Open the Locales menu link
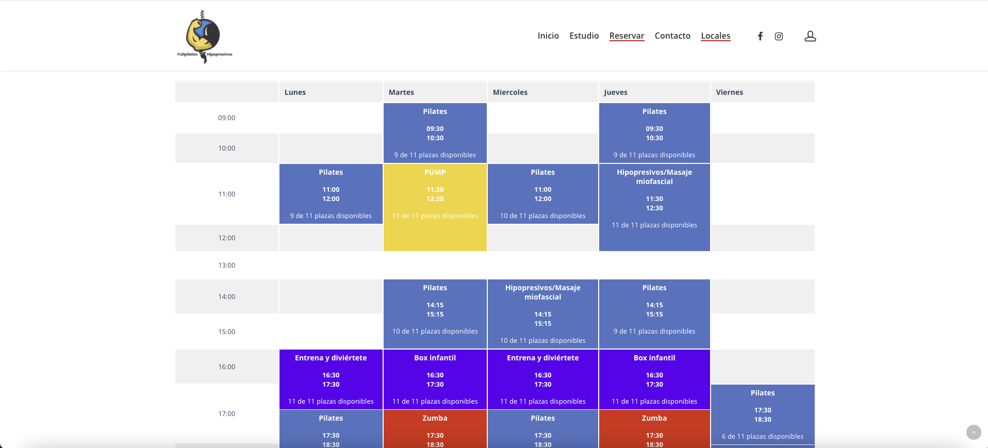 point(715,36)
